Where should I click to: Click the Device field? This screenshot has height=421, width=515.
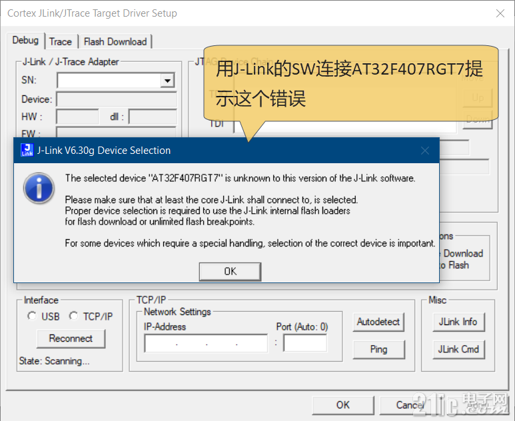pyautogui.click(x=117, y=99)
